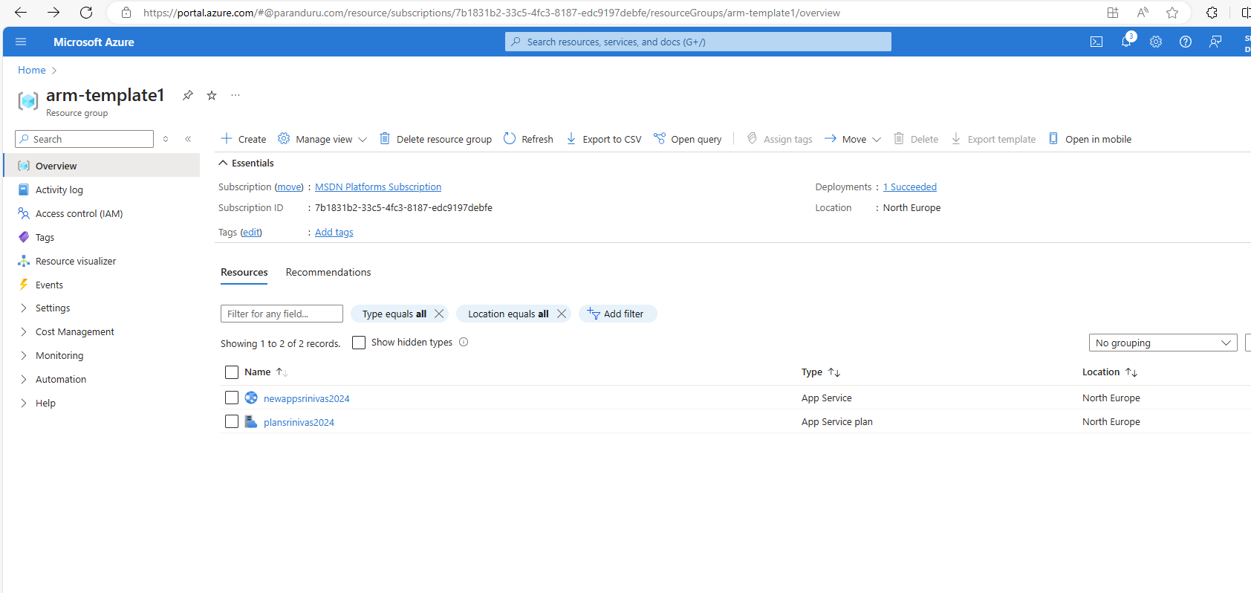This screenshot has width=1251, height=593.
Task: Add arm-template1 to favorites star
Action: (212, 95)
